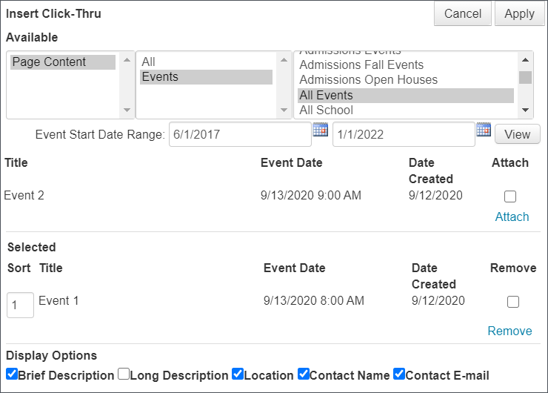This screenshot has height=393, width=548.
Task: Tick the Remove checkbox for Event 1
Action: 512,302
